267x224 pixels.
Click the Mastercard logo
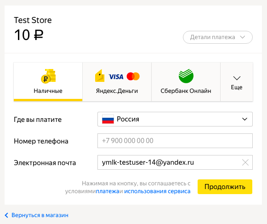[133, 76]
